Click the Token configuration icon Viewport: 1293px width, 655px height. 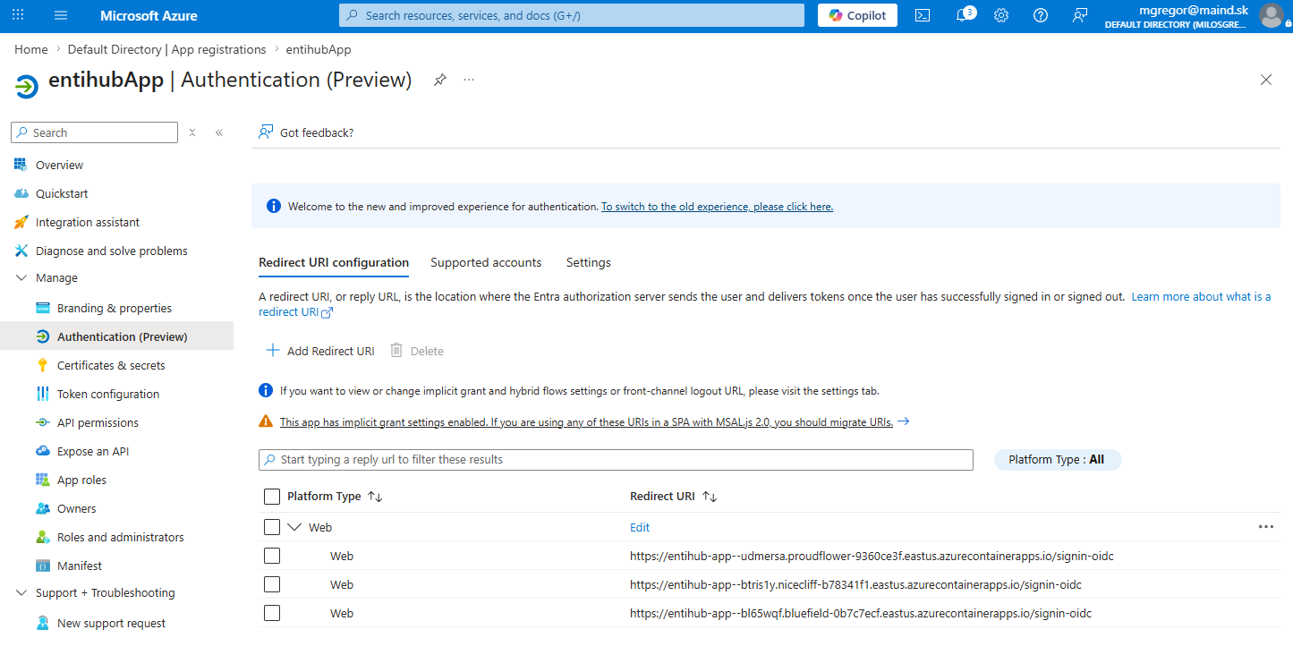(x=42, y=394)
